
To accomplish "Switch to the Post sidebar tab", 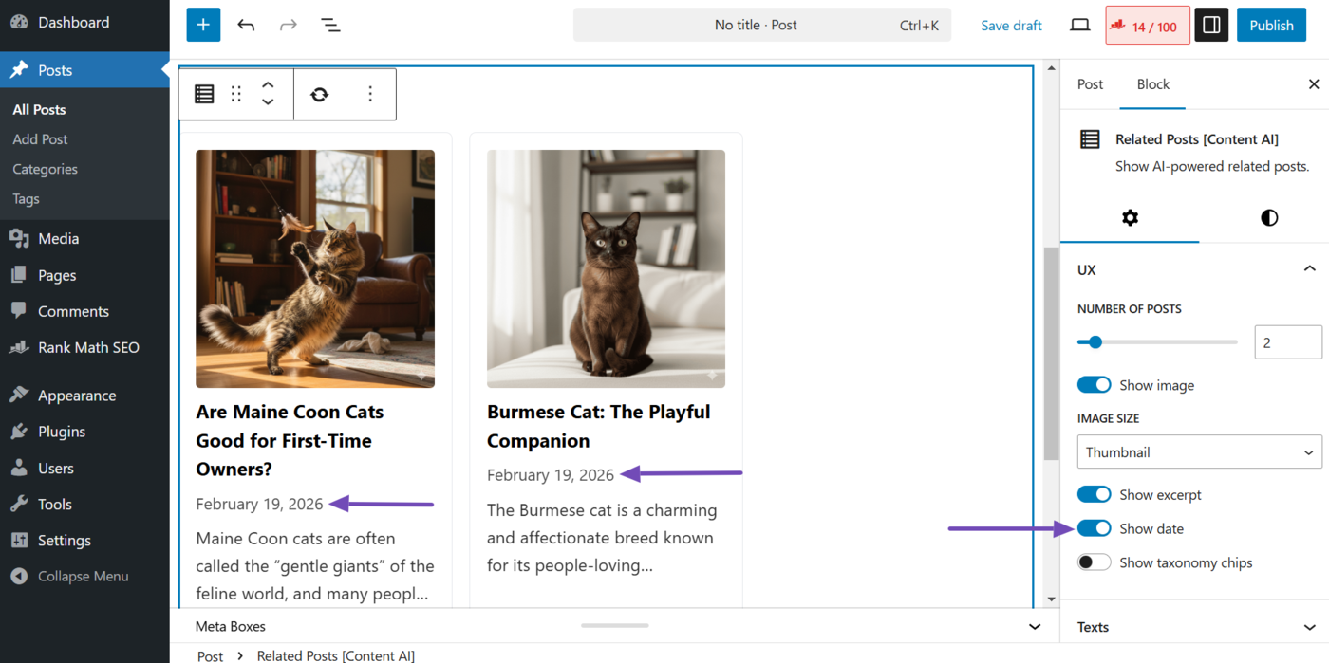I will 1090,84.
